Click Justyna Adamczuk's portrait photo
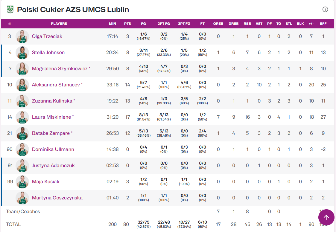 22,165
